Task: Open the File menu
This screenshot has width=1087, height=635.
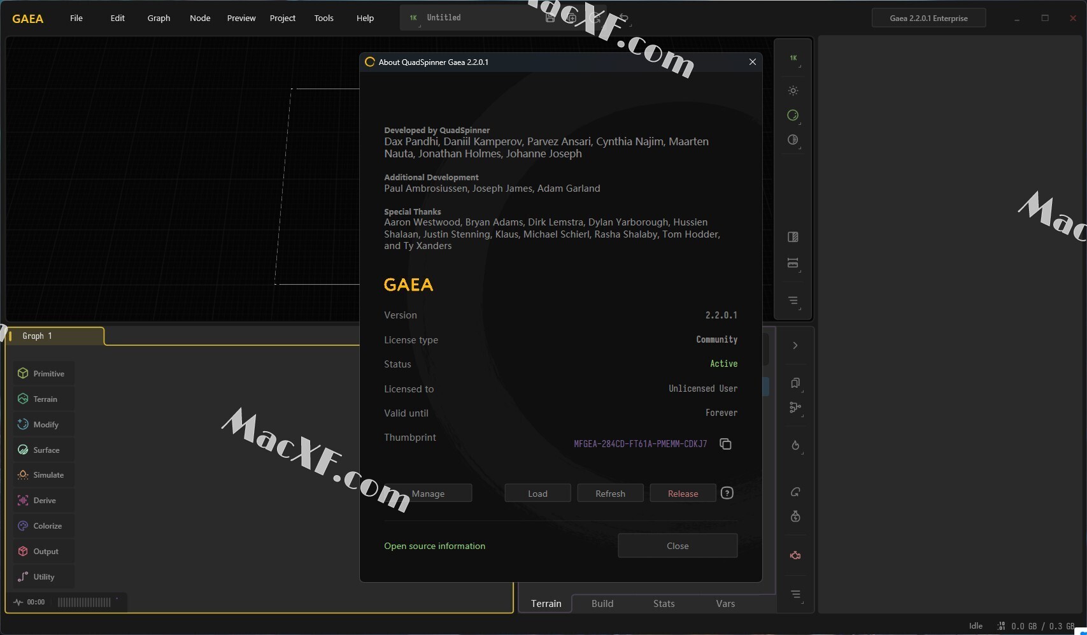Action: (76, 18)
